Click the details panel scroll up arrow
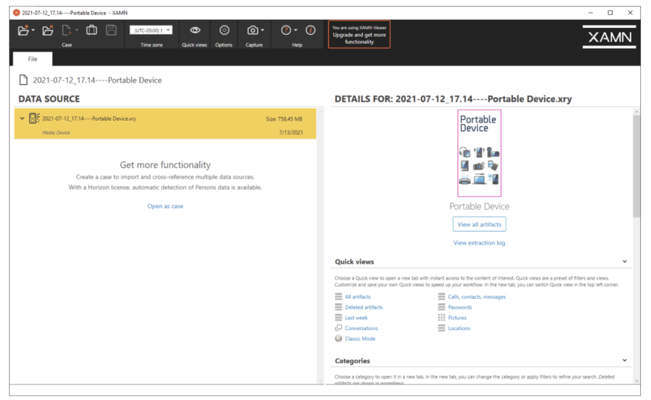This screenshot has height=400, width=651. pos(636,112)
